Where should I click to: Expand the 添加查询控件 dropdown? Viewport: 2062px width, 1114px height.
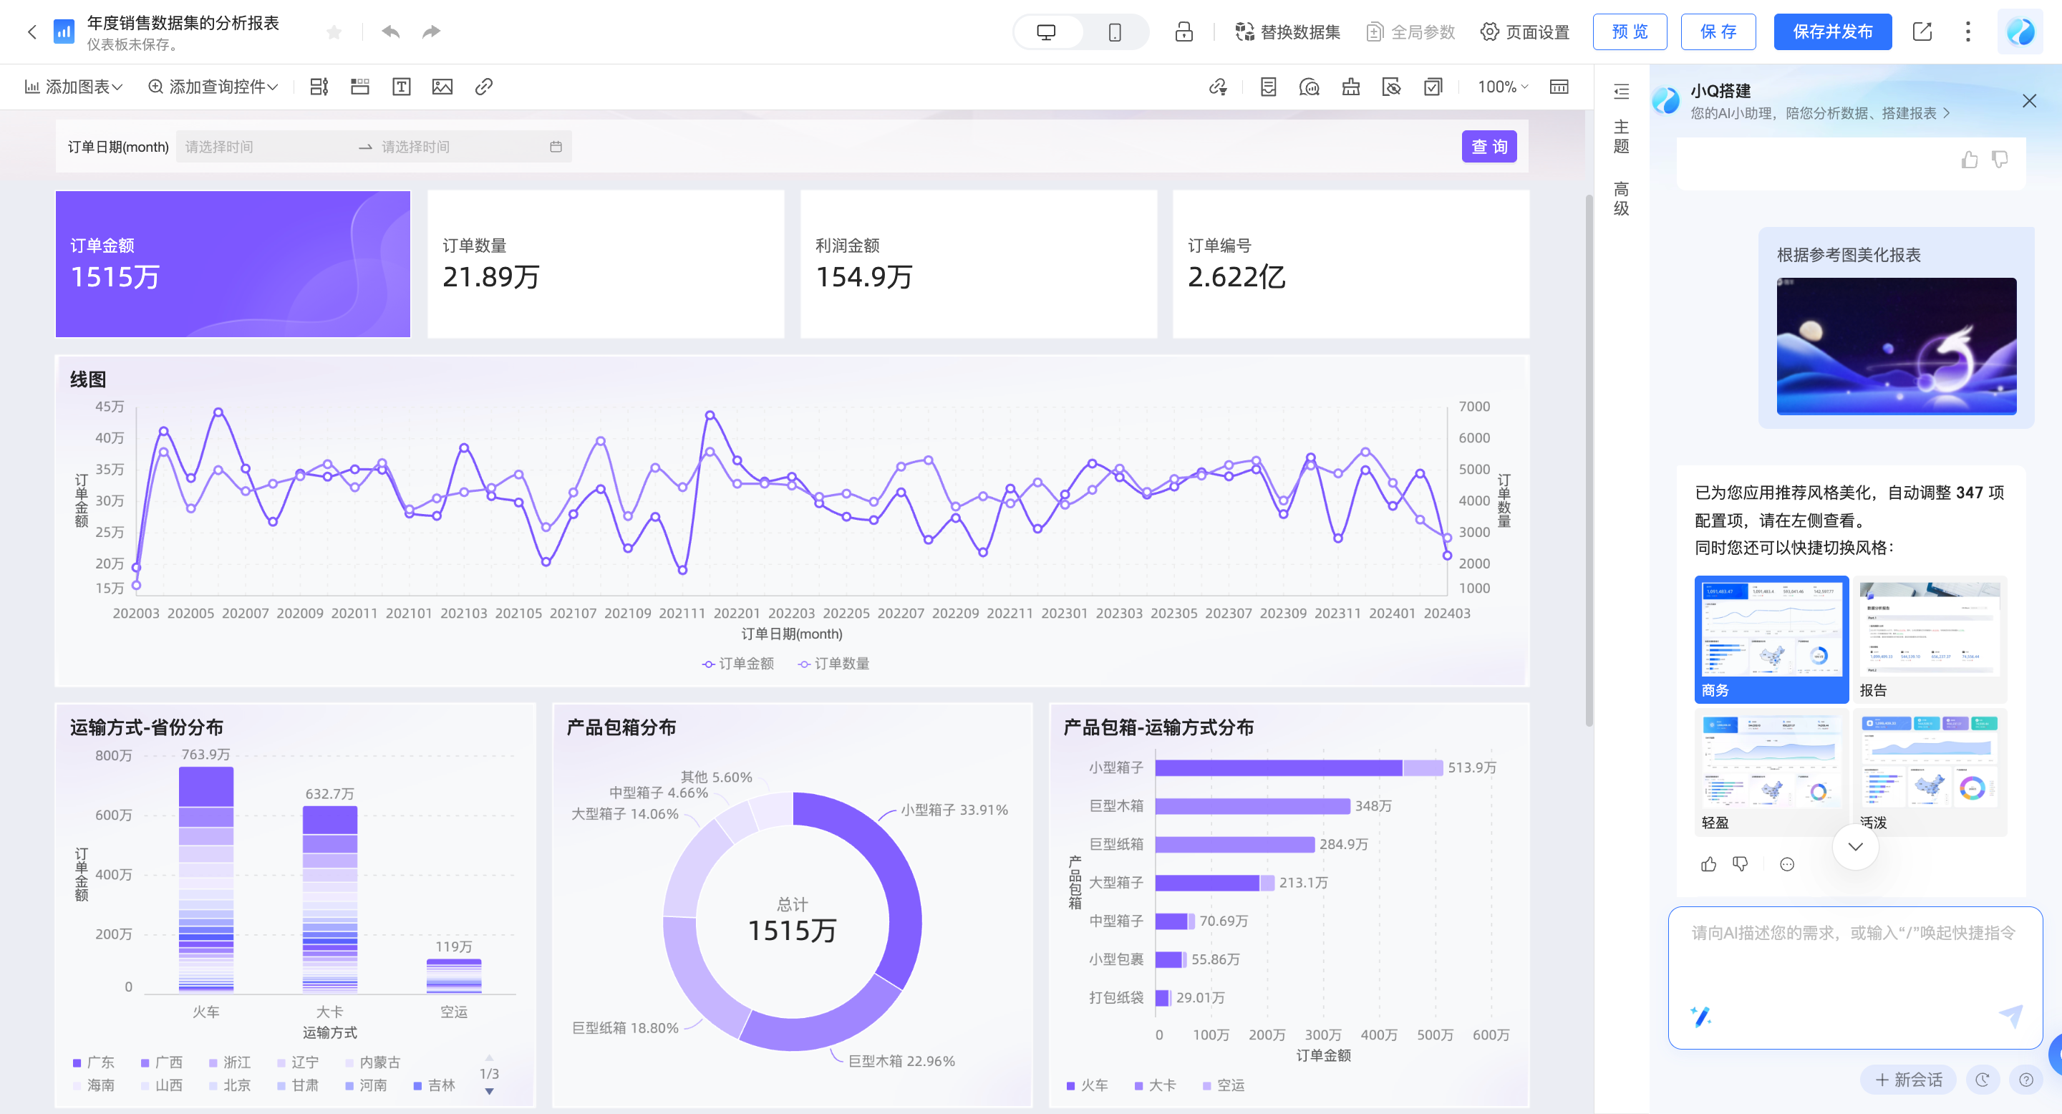(213, 87)
